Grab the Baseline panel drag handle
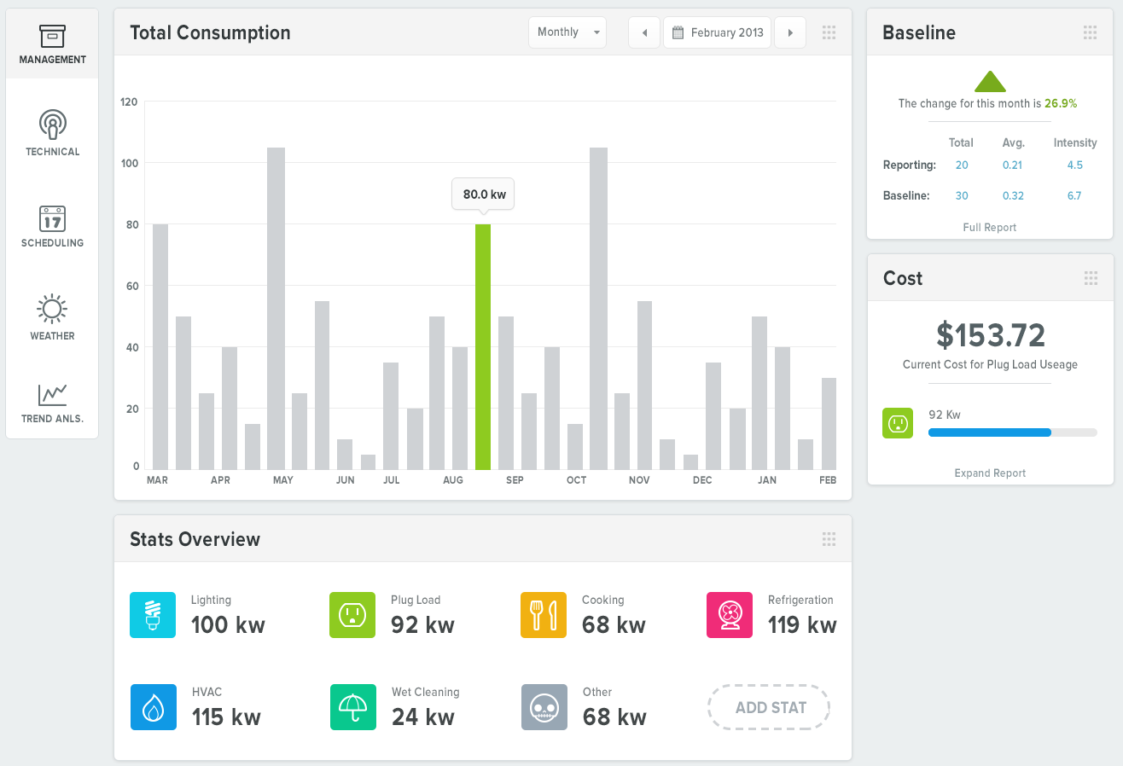The width and height of the screenshot is (1123, 766). 1090,32
